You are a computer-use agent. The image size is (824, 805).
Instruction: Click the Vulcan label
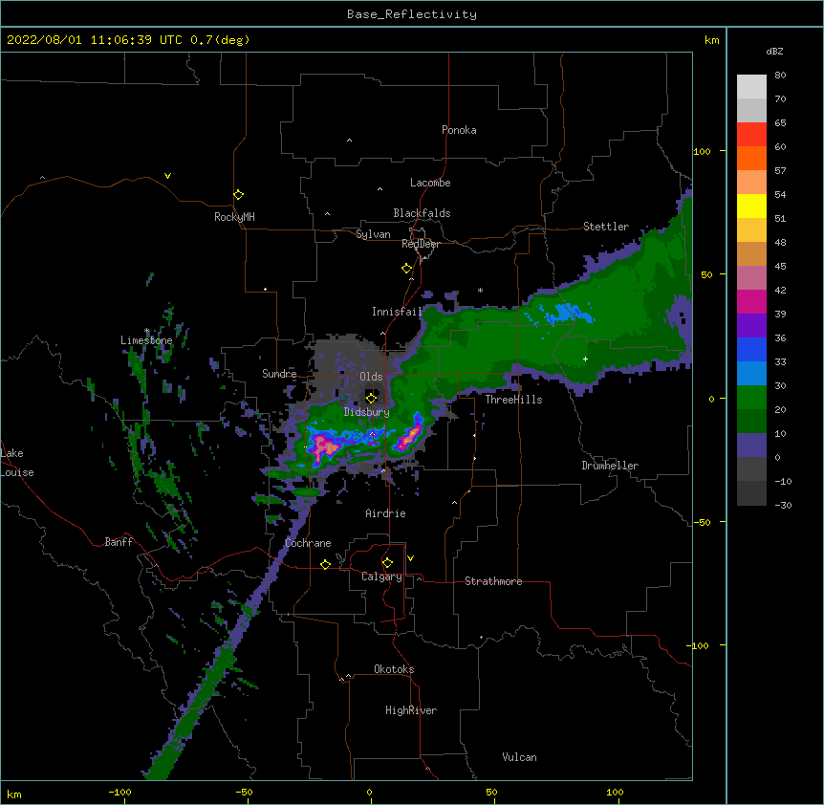coord(519,757)
